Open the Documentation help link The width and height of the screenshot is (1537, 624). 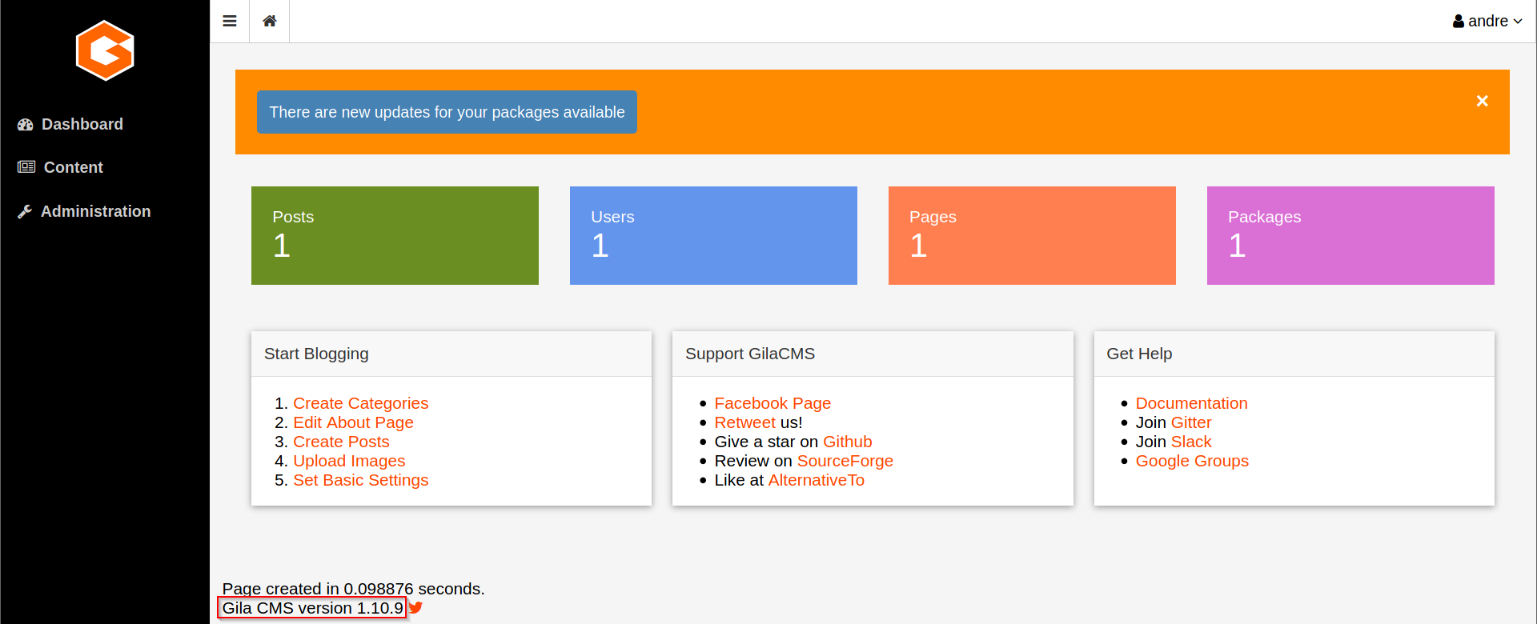click(x=1191, y=403)
